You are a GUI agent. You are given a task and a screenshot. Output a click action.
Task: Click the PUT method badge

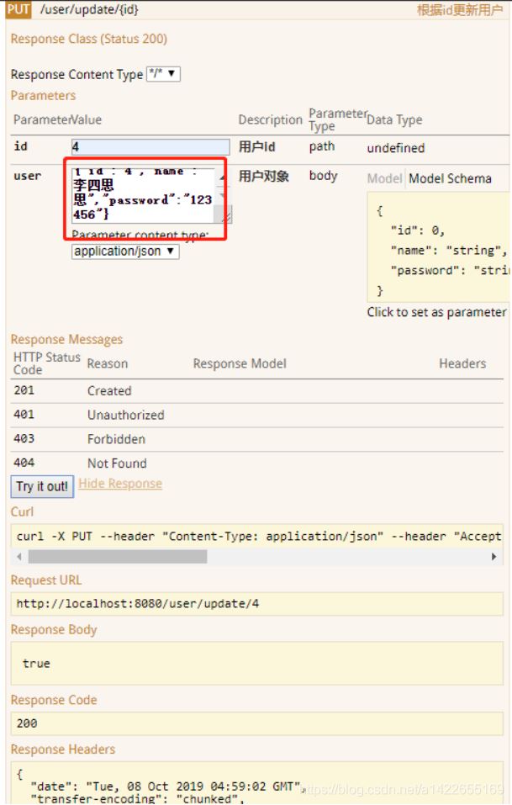(x=18, y=9)
